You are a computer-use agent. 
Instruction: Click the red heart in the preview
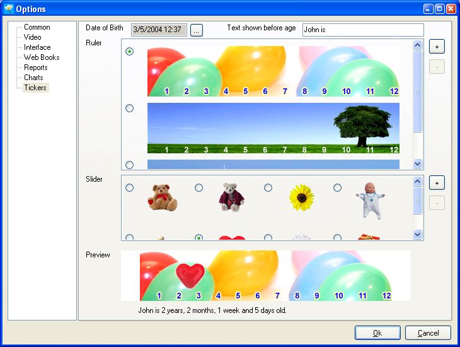coord(190,276)
